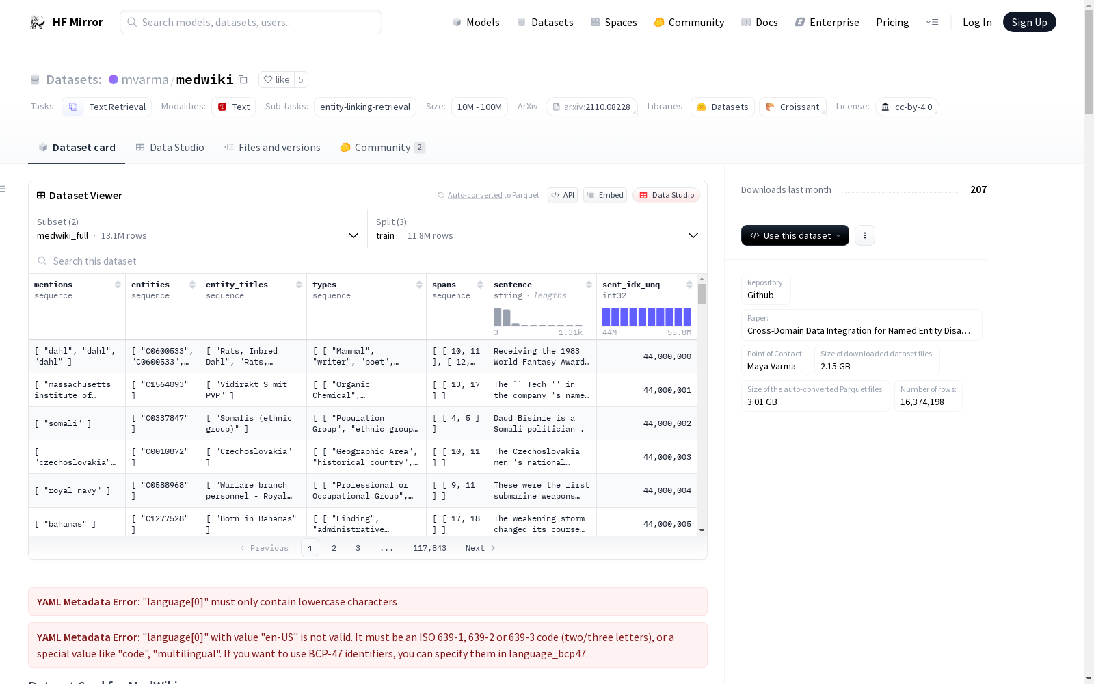Click the sentence lengths histogram

coord(538,317)
